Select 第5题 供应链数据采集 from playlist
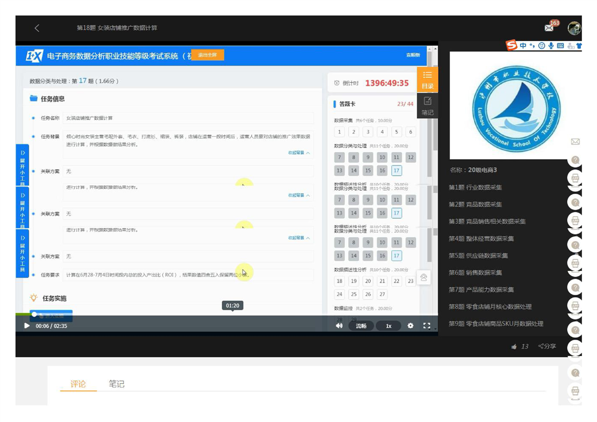Image resolution: width=597 pixels, height=422 pixels. tap(478, 255)
